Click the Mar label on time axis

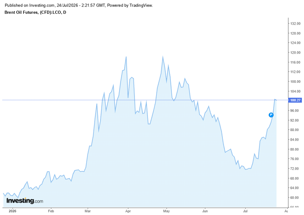pos(87,211)
